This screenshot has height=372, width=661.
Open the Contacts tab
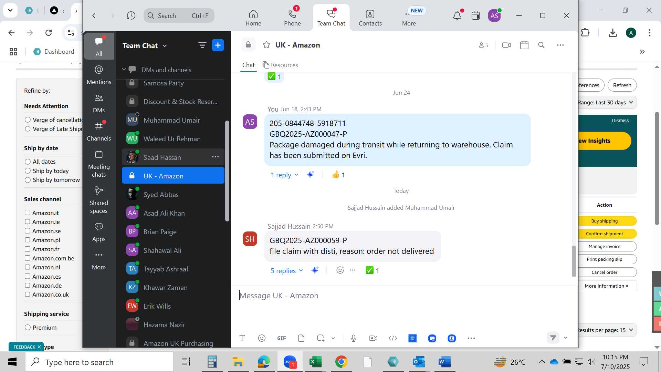point(370,18)
